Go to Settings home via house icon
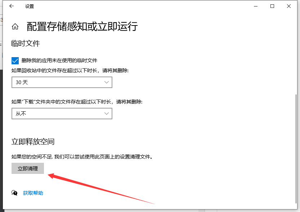This screenshot has width=300, height=212. (15, 27)
